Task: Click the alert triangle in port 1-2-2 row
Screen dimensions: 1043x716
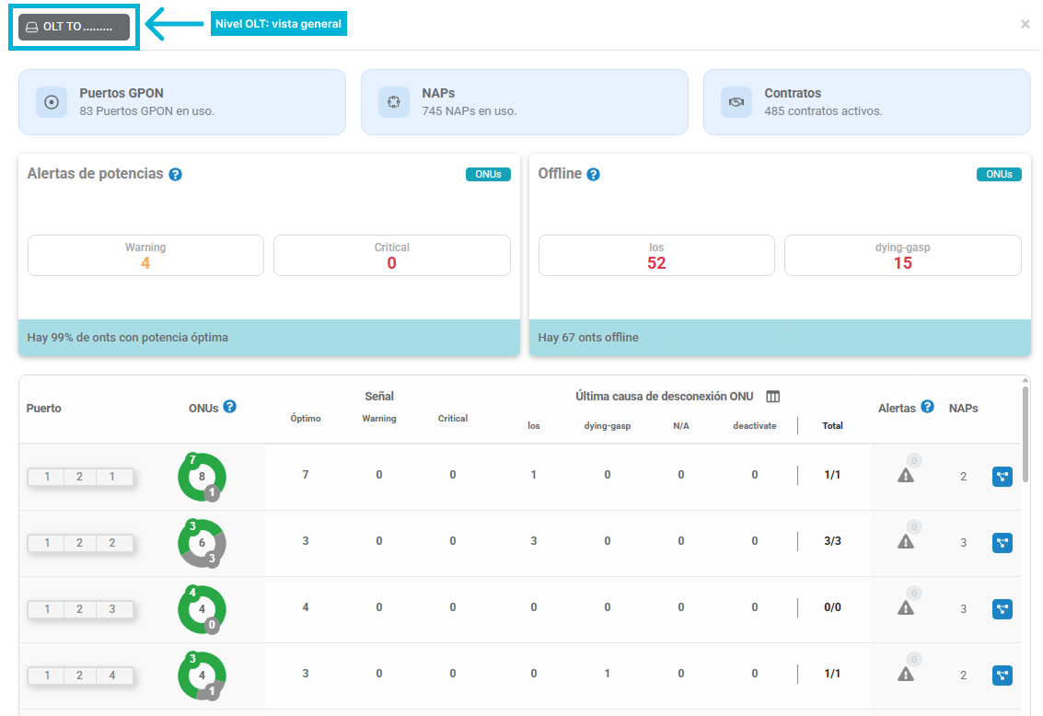Action: [x=905, y=542]
